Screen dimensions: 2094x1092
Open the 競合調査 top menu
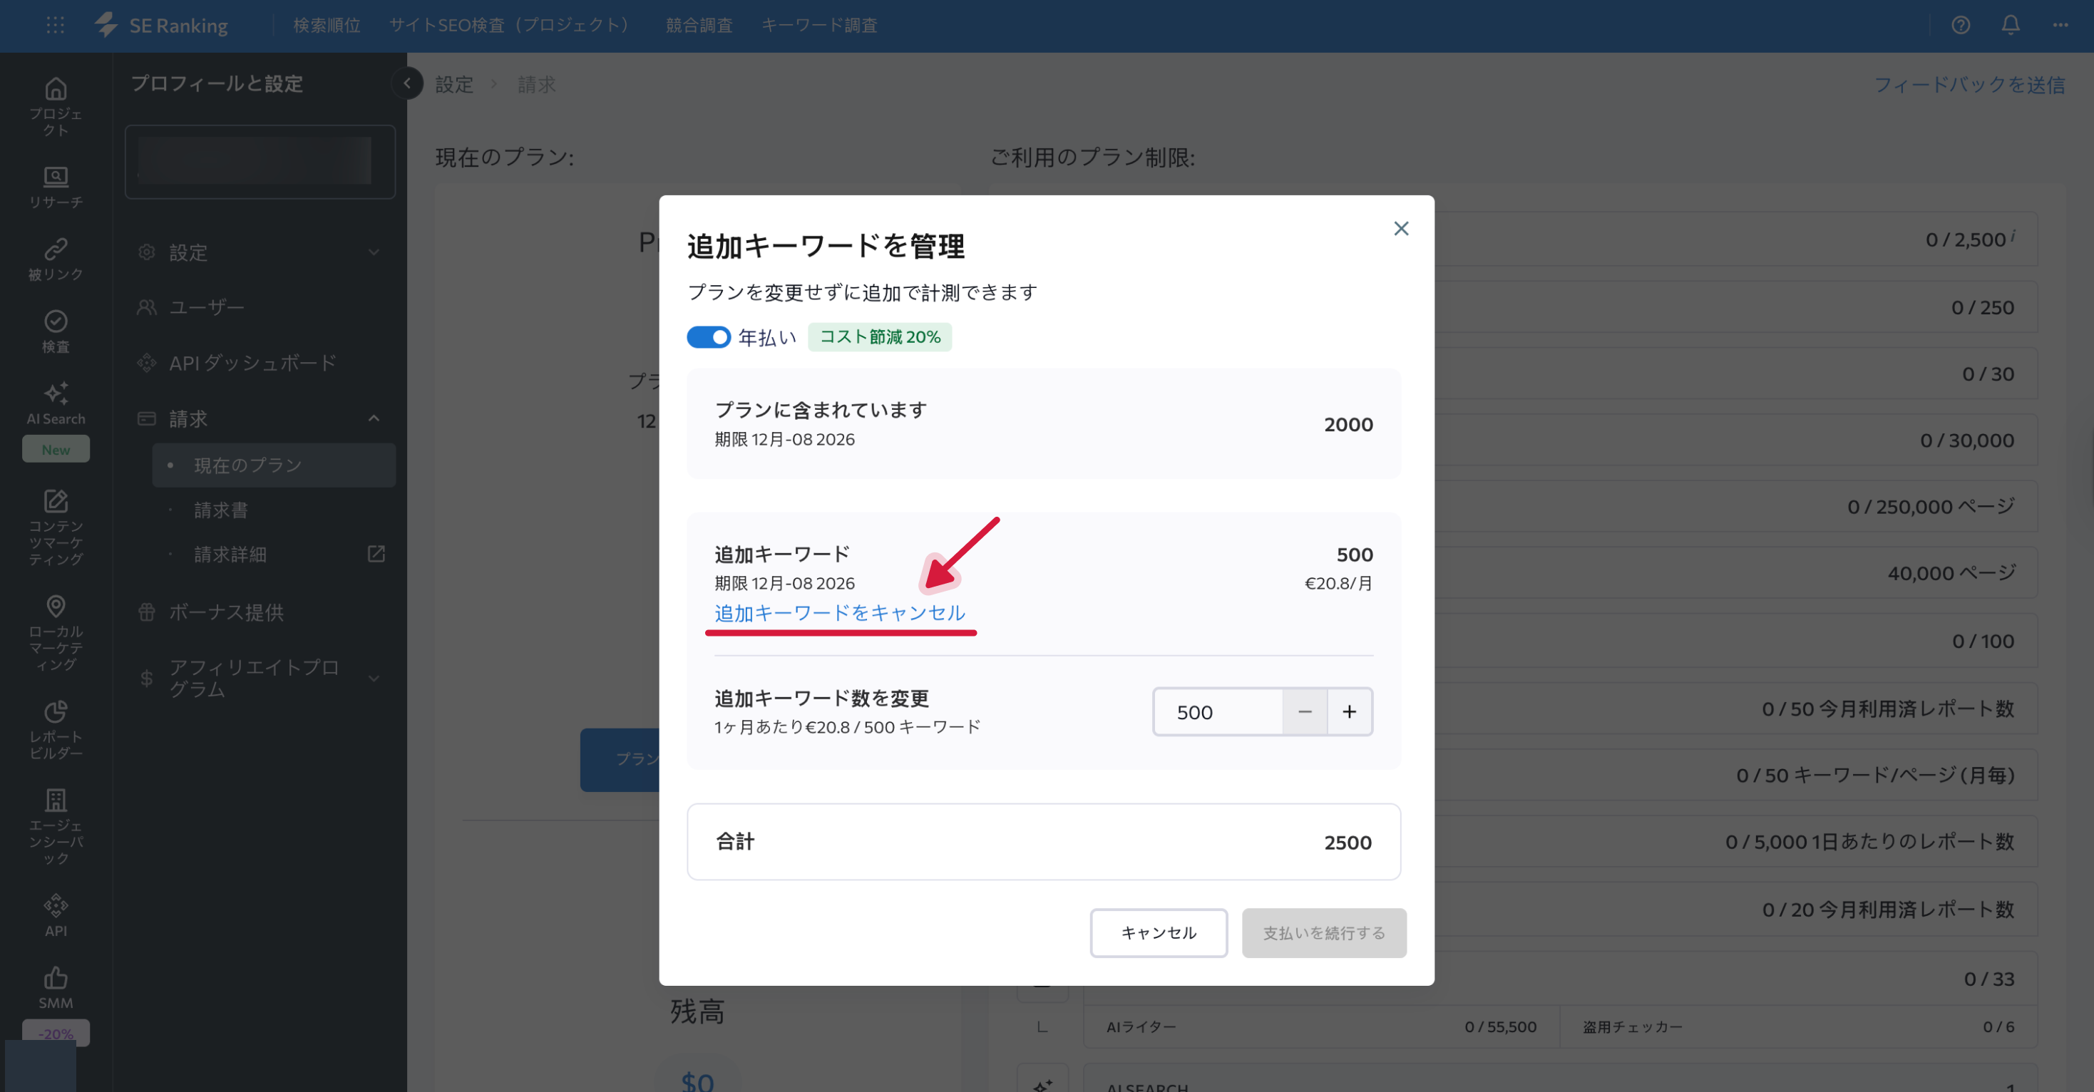698,25
